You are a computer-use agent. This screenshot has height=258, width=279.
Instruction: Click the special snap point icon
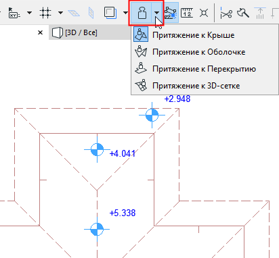pos(204,13)
